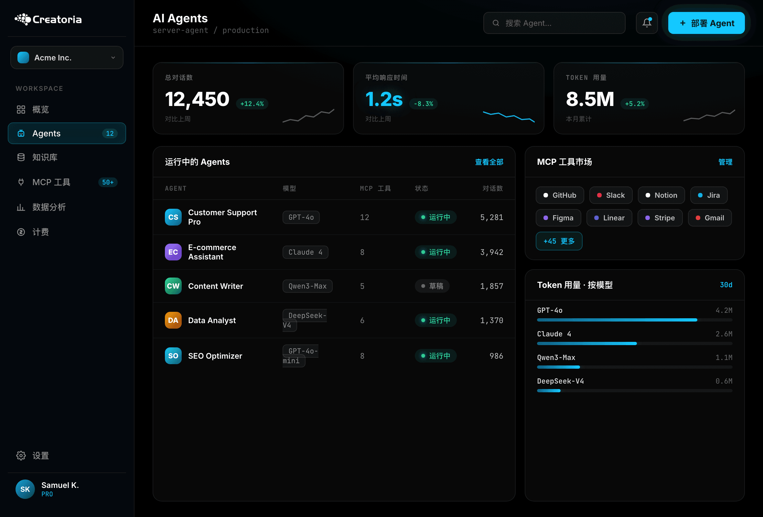Open 数据分析 menu item
Viewport: 763px width, 517px height.
coord(67,207)
